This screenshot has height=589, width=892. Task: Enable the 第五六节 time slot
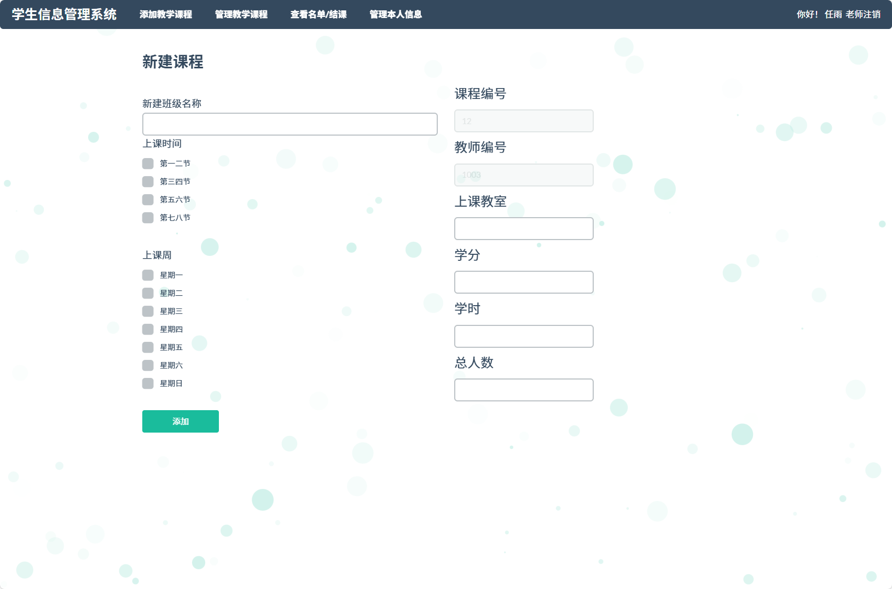click(148, 199)
